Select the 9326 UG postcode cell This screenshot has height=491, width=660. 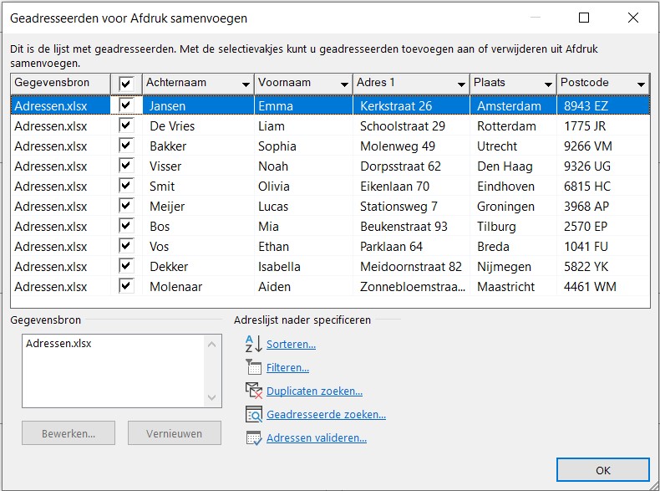click(x=603, y=166)
